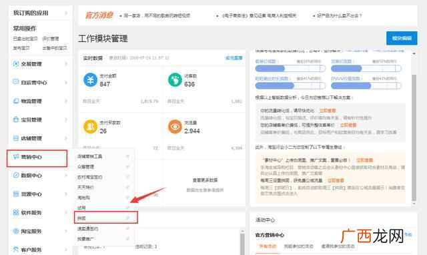427x255 pixels.
Task: Click the blue live link in 实时数据 header
Action: 234,58
